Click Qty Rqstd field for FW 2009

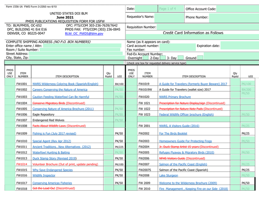click(x=235, y=181)
